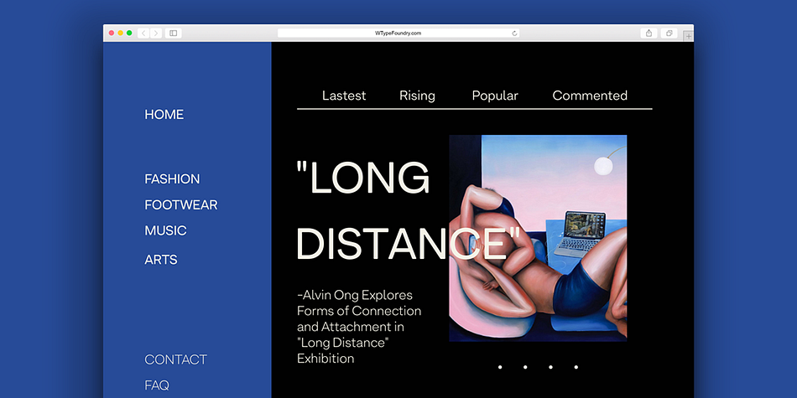Navigate to the MUSIC section
The width and height of the screenshot is (797, 398).
(x=166, y=230)
